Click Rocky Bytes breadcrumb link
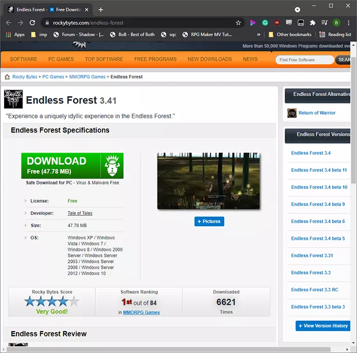The width and height of the screenshot is (357, 353). pyautogui.click(x=25, y=77)
